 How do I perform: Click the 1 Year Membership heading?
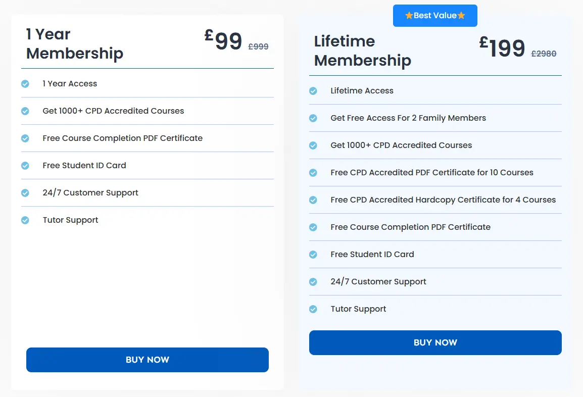pos(74,44)
